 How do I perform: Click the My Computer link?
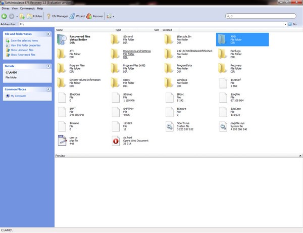(x=18, y=96)
